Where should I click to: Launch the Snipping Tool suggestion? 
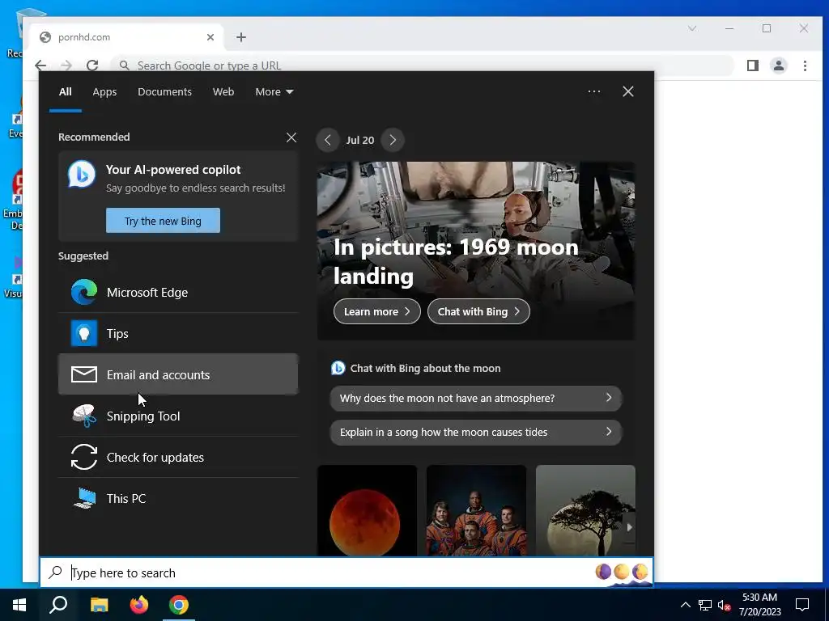(x=178, y=416)
